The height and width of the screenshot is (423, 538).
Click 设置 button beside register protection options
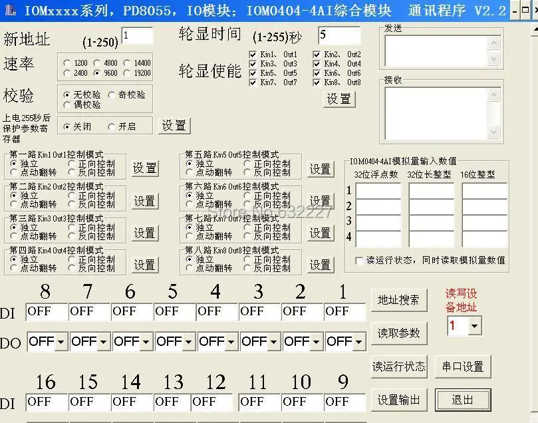pyautogui.click(x=174, y=126)
